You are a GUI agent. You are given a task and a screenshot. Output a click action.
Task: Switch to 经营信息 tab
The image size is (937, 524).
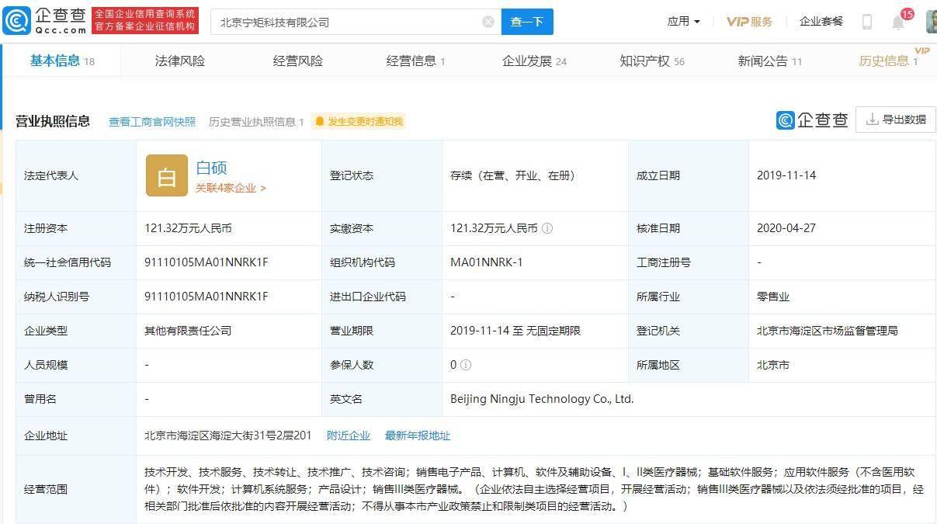coord(416,61)
